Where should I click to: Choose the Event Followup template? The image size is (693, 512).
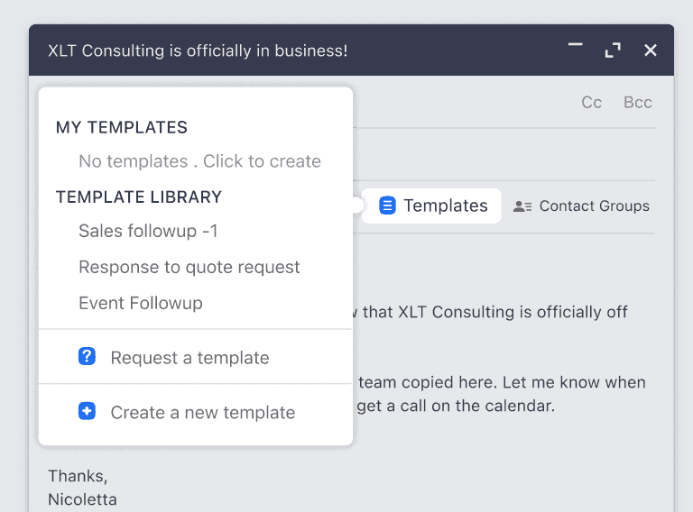141,303
